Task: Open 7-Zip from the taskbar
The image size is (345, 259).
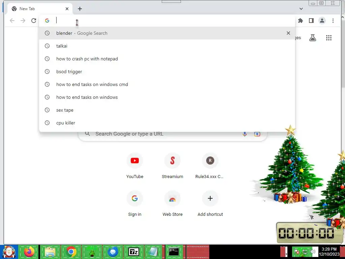Action: pos(134,252)
